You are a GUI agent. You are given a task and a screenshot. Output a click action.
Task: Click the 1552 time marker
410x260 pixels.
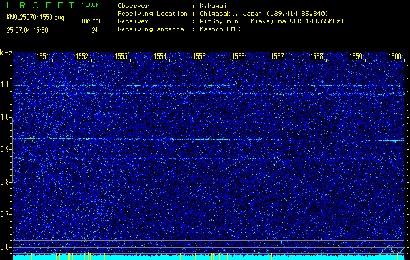(x=82, y=57)
